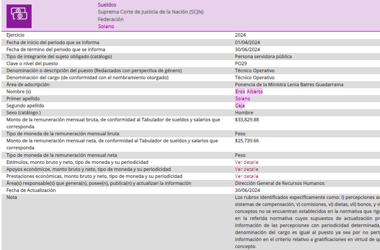
Task: Click label Clave o nivel del puesto
Action: (x=32, y=64)
